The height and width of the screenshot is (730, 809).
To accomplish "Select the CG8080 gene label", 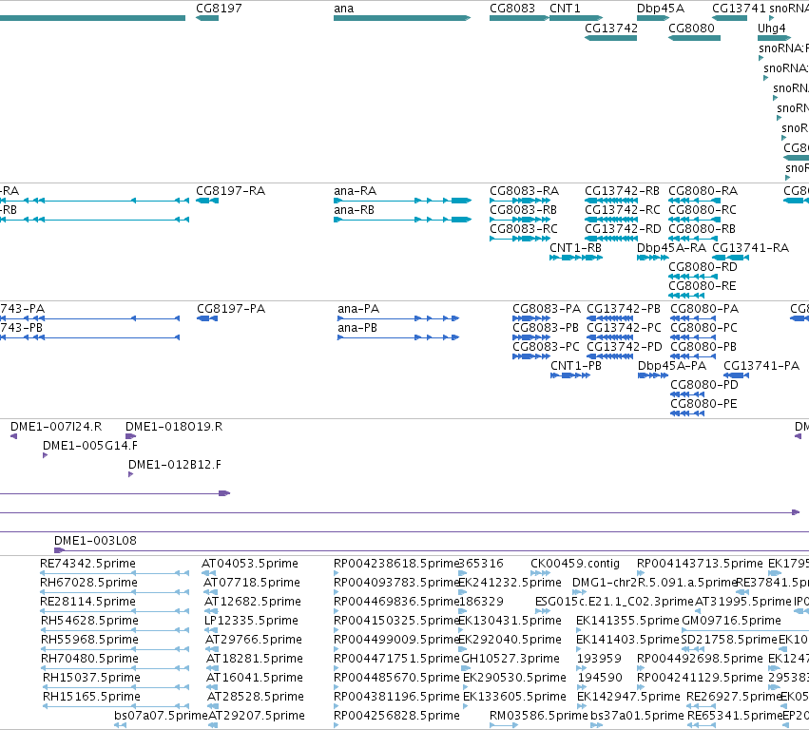I will tap(691, 28).
